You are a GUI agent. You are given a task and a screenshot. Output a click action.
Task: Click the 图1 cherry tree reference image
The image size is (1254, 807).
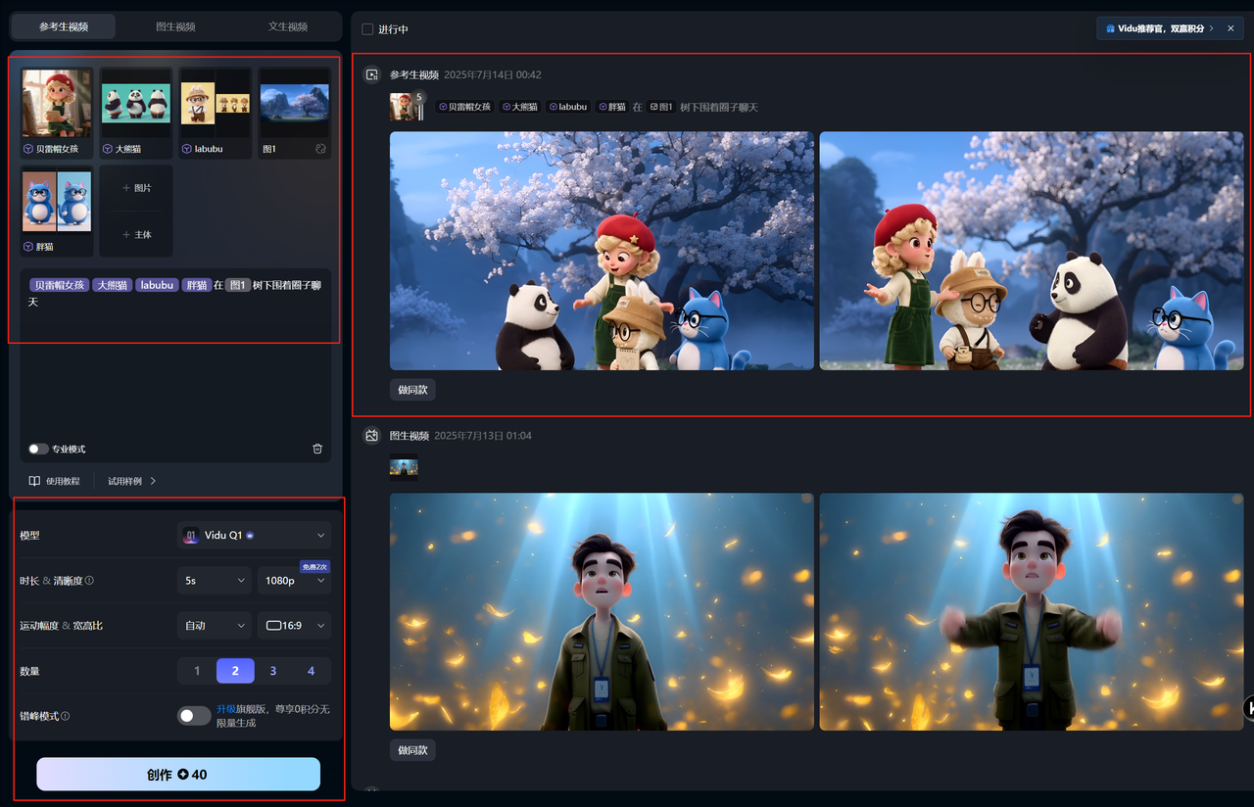pos(294,103)
